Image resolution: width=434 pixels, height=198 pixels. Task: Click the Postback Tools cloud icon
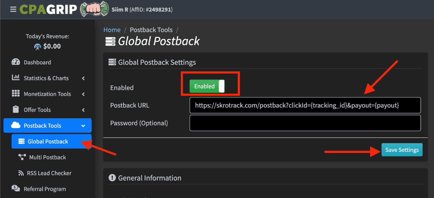click(16, 125)
